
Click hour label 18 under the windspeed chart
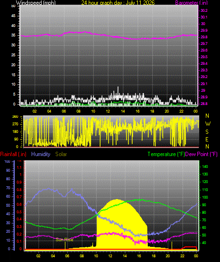click(x=152, y=111)
